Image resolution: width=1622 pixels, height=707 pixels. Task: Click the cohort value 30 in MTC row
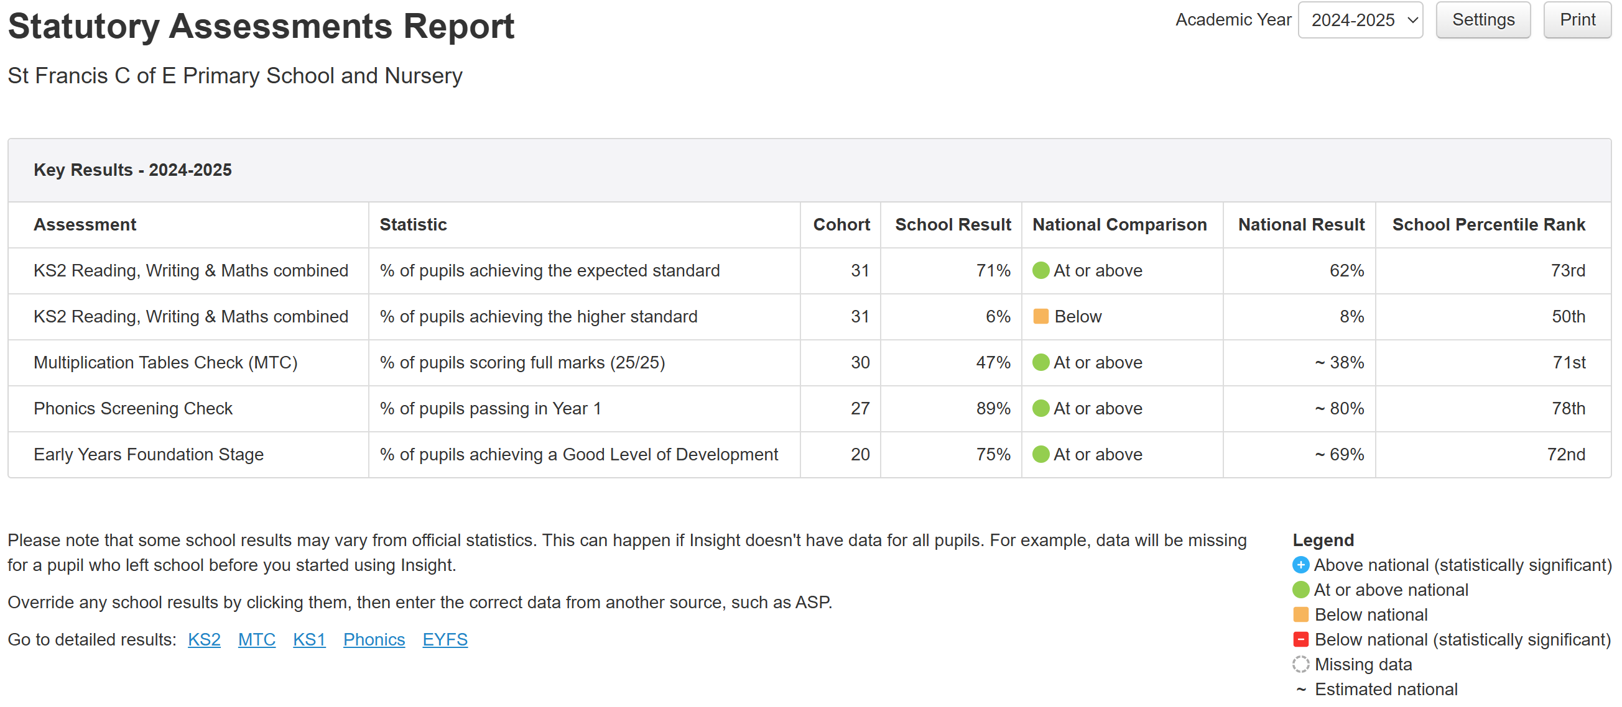point(860,362)
